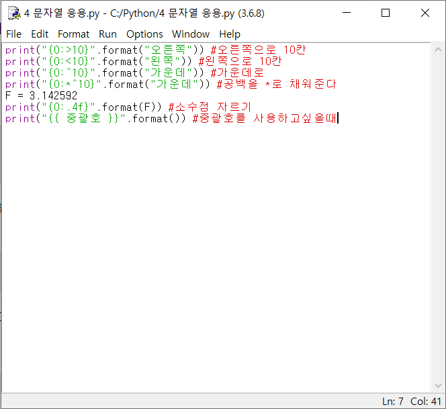Click the comment #중괄호를 사용하고싶을때

(265, 118)
